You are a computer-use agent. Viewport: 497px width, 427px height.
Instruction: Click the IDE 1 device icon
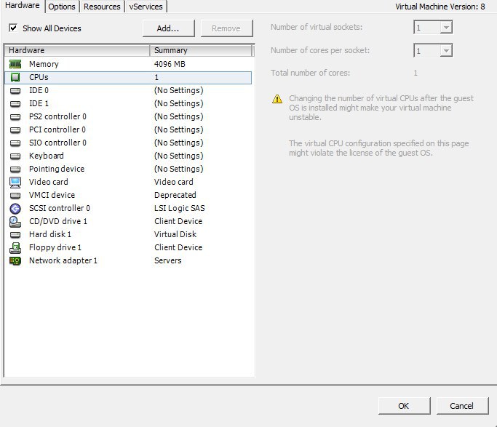coord(15,103)
